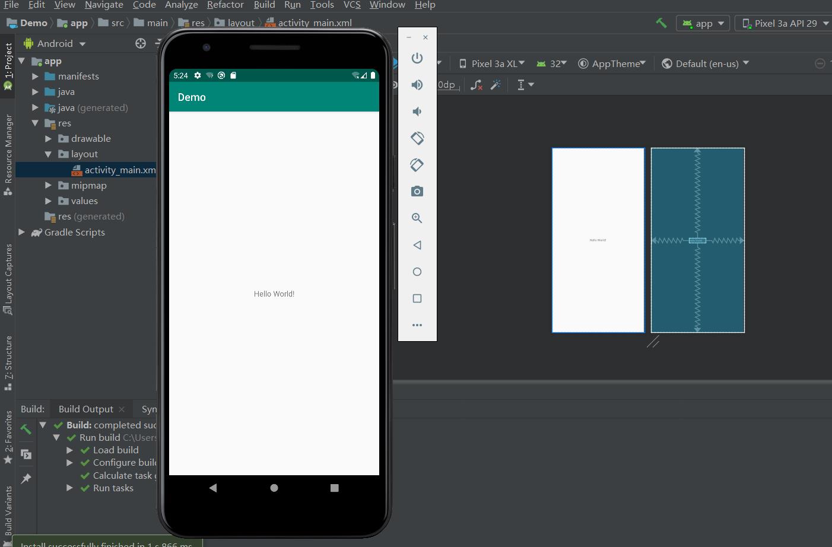Click the Infer Constraints magic wand

(x=496, y=85)
